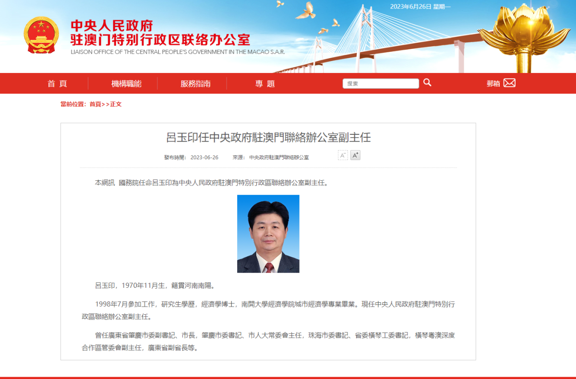Click 正文 in the breadcrumb trail
This screenshot has height=379, width=576.
pos(116,104)
